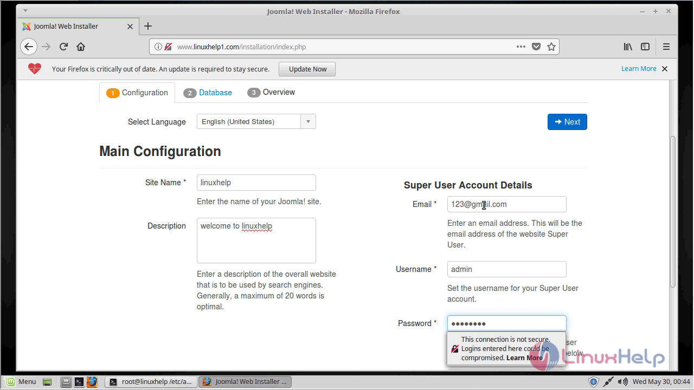Image resolution: width=694 pixels, height=390 pixels.
Task: Open the volume speaker tray icon
Action: (x=623, y=381)
